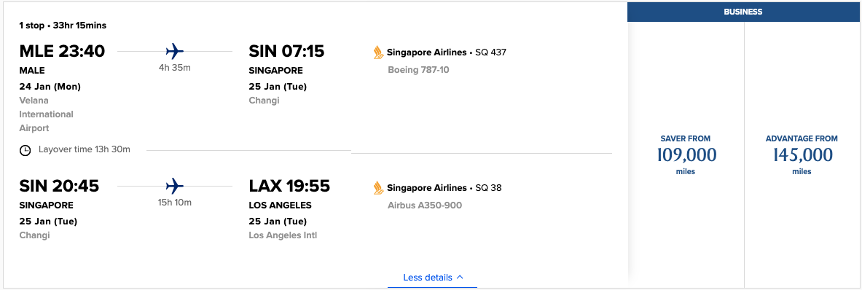The image size is (862, 290).
Task: Click the chevron next to Less details
Action: (460, 278)
